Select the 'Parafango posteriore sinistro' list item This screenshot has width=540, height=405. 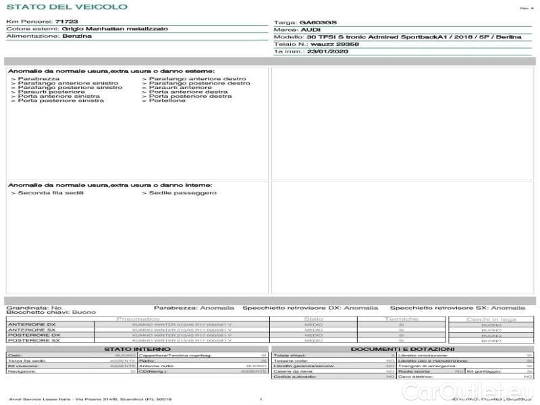70,88
